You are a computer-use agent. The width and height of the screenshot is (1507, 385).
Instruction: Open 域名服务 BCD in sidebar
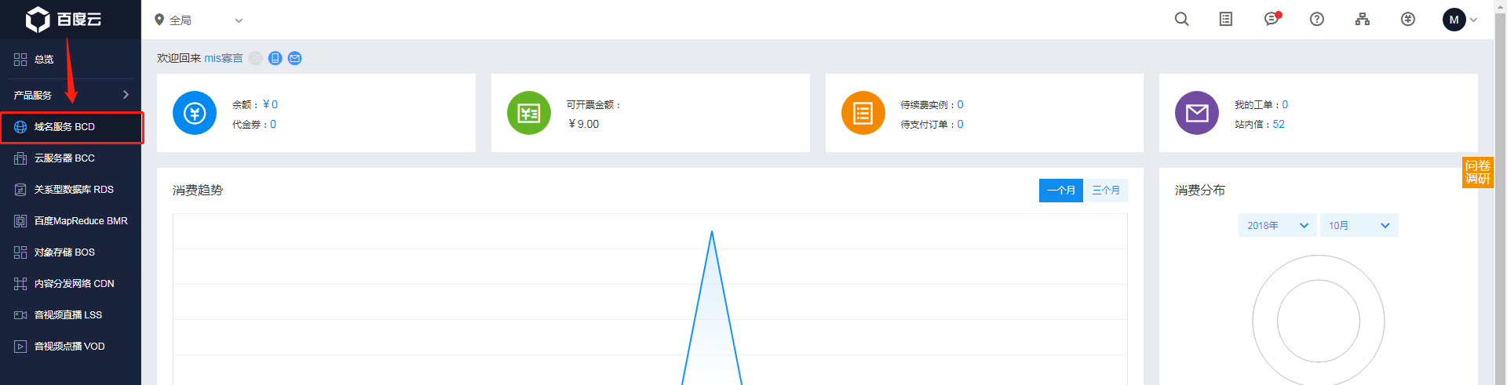(71, 127)
